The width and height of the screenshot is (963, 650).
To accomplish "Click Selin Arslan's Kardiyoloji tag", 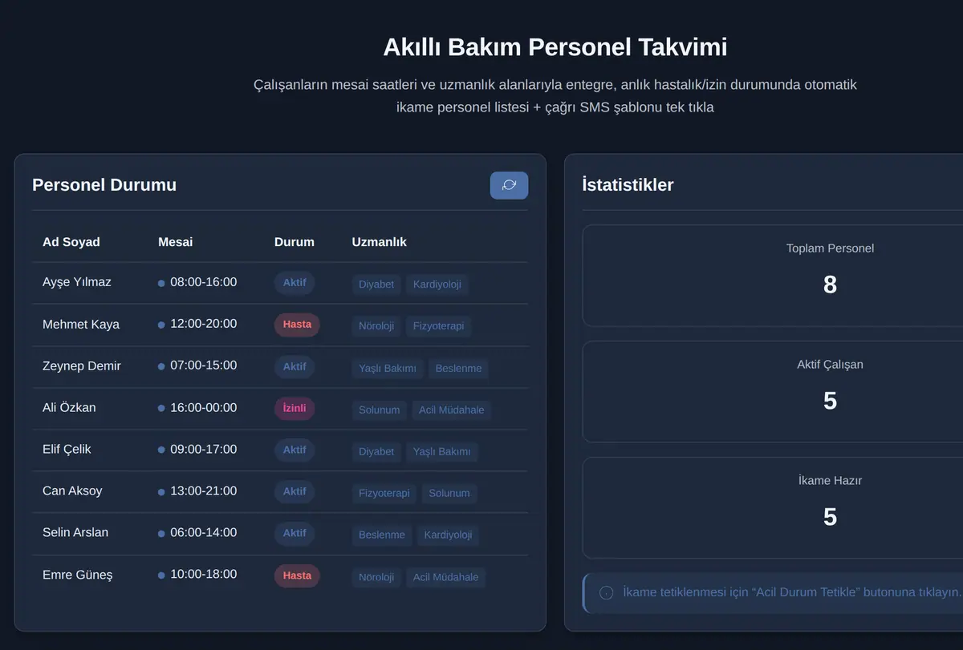I will 449,535.
